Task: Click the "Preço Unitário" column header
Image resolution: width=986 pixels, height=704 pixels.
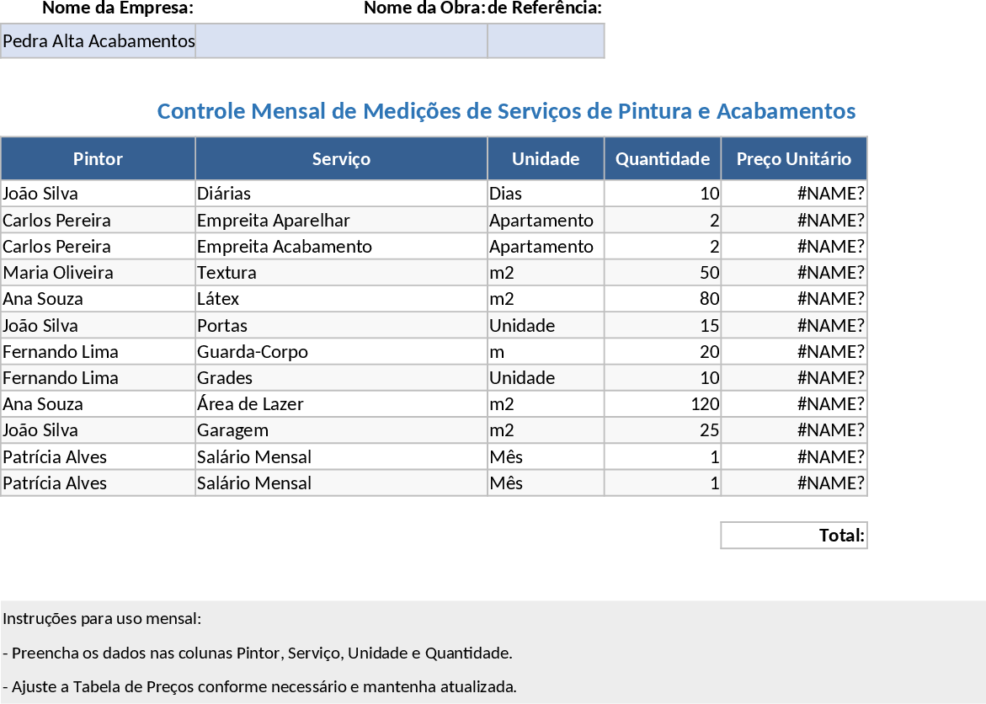Action: pyautogui.click(x=794, y=158)
